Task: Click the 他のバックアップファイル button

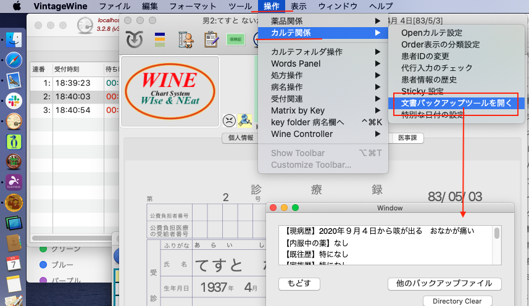Action: (444, 284)
